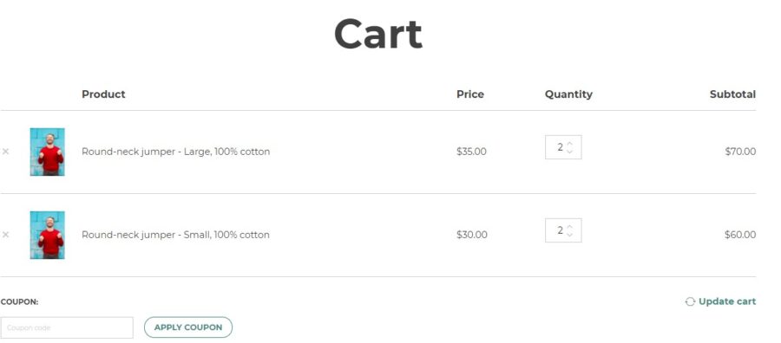
Task: Click the Quantity column header
Action: [568, 94]
